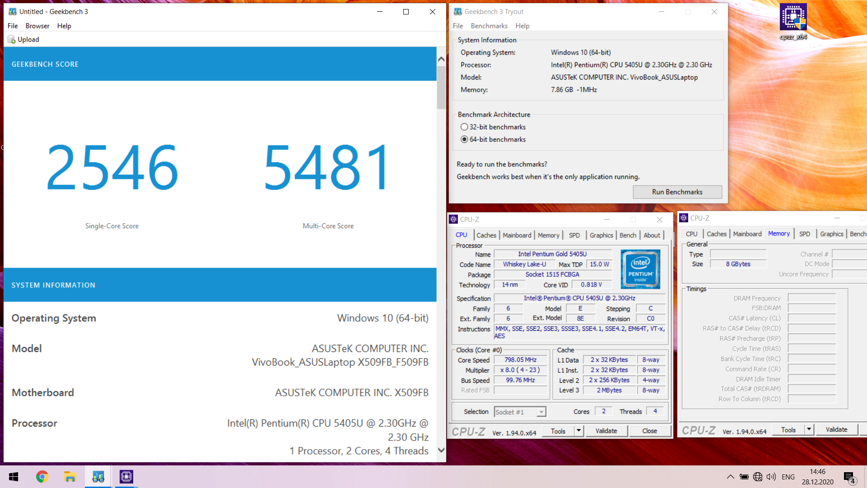867x488 pixels.
Task: Click the Bus Speed 99.76 MHz field
Action: pyautogui.click(x=520, y=380)
